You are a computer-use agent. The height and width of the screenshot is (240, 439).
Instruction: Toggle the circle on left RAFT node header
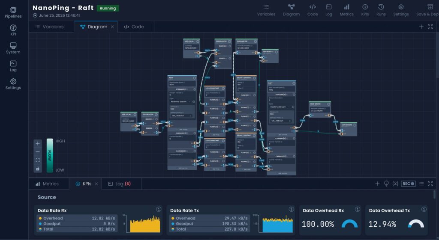click(194, 78)
